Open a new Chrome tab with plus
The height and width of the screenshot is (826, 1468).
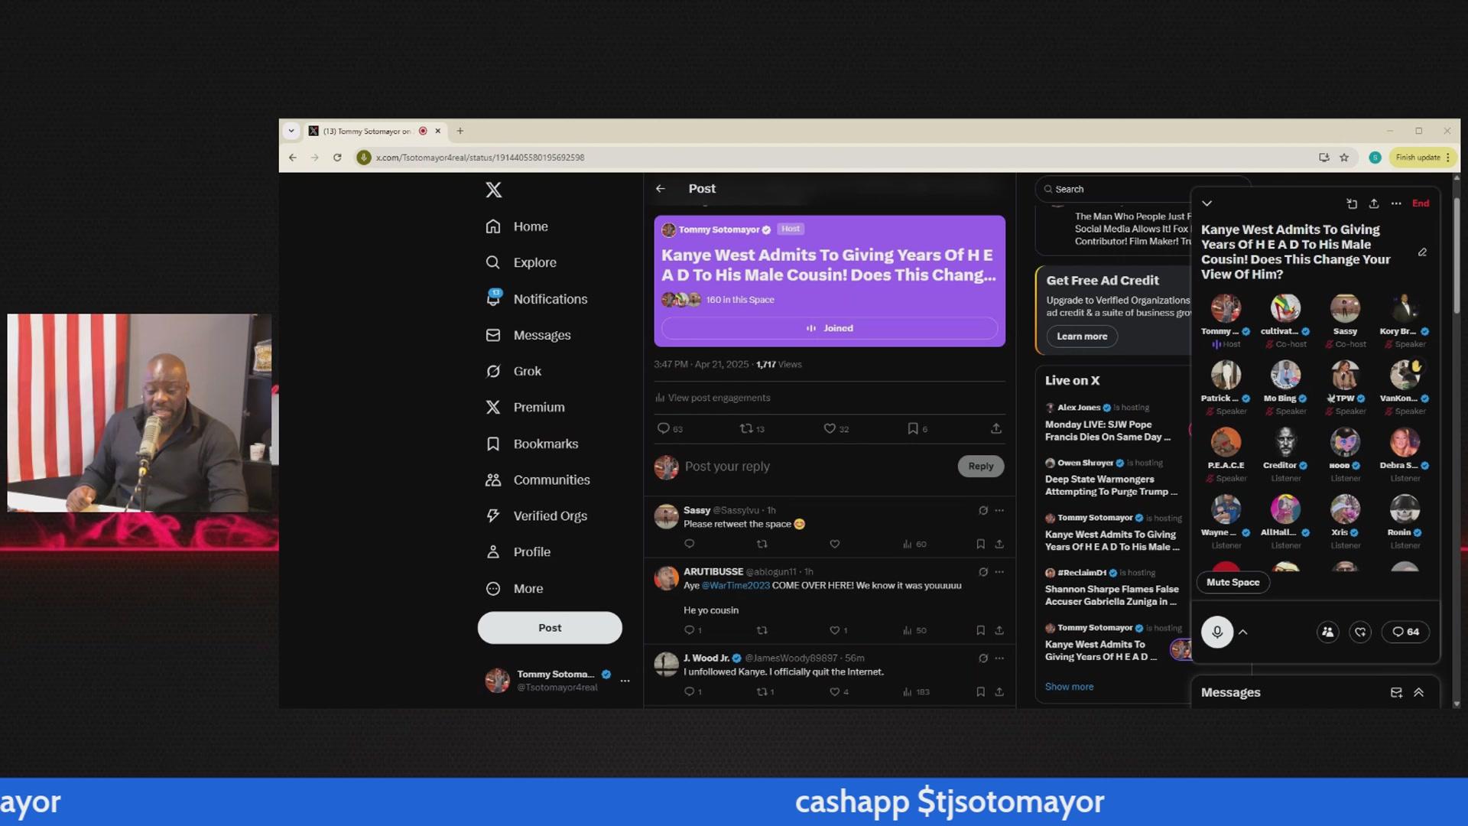tap(460, 131)
